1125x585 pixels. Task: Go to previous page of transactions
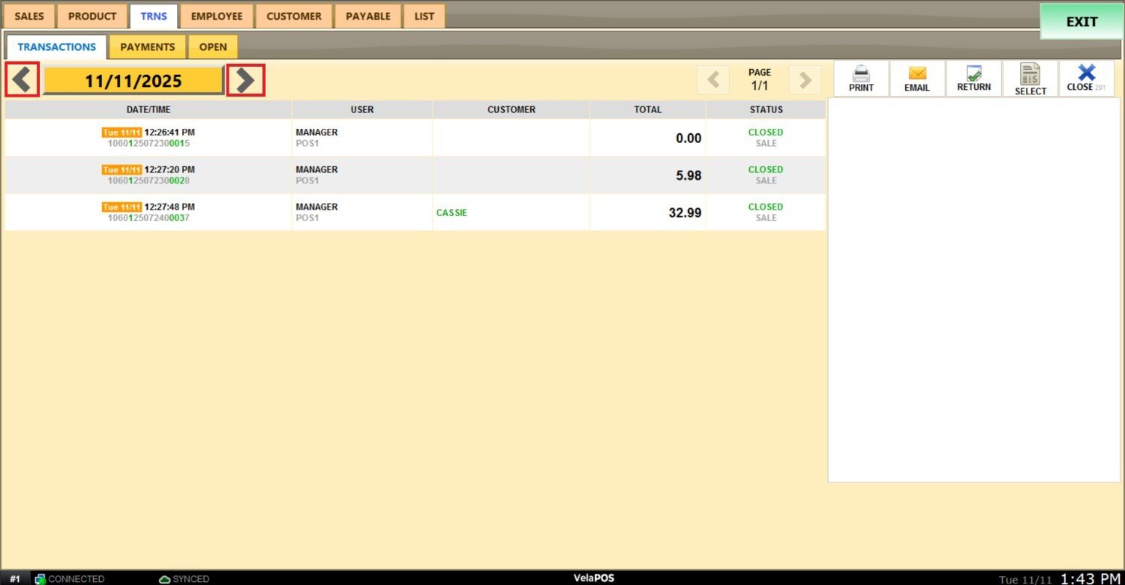[713, 80]
